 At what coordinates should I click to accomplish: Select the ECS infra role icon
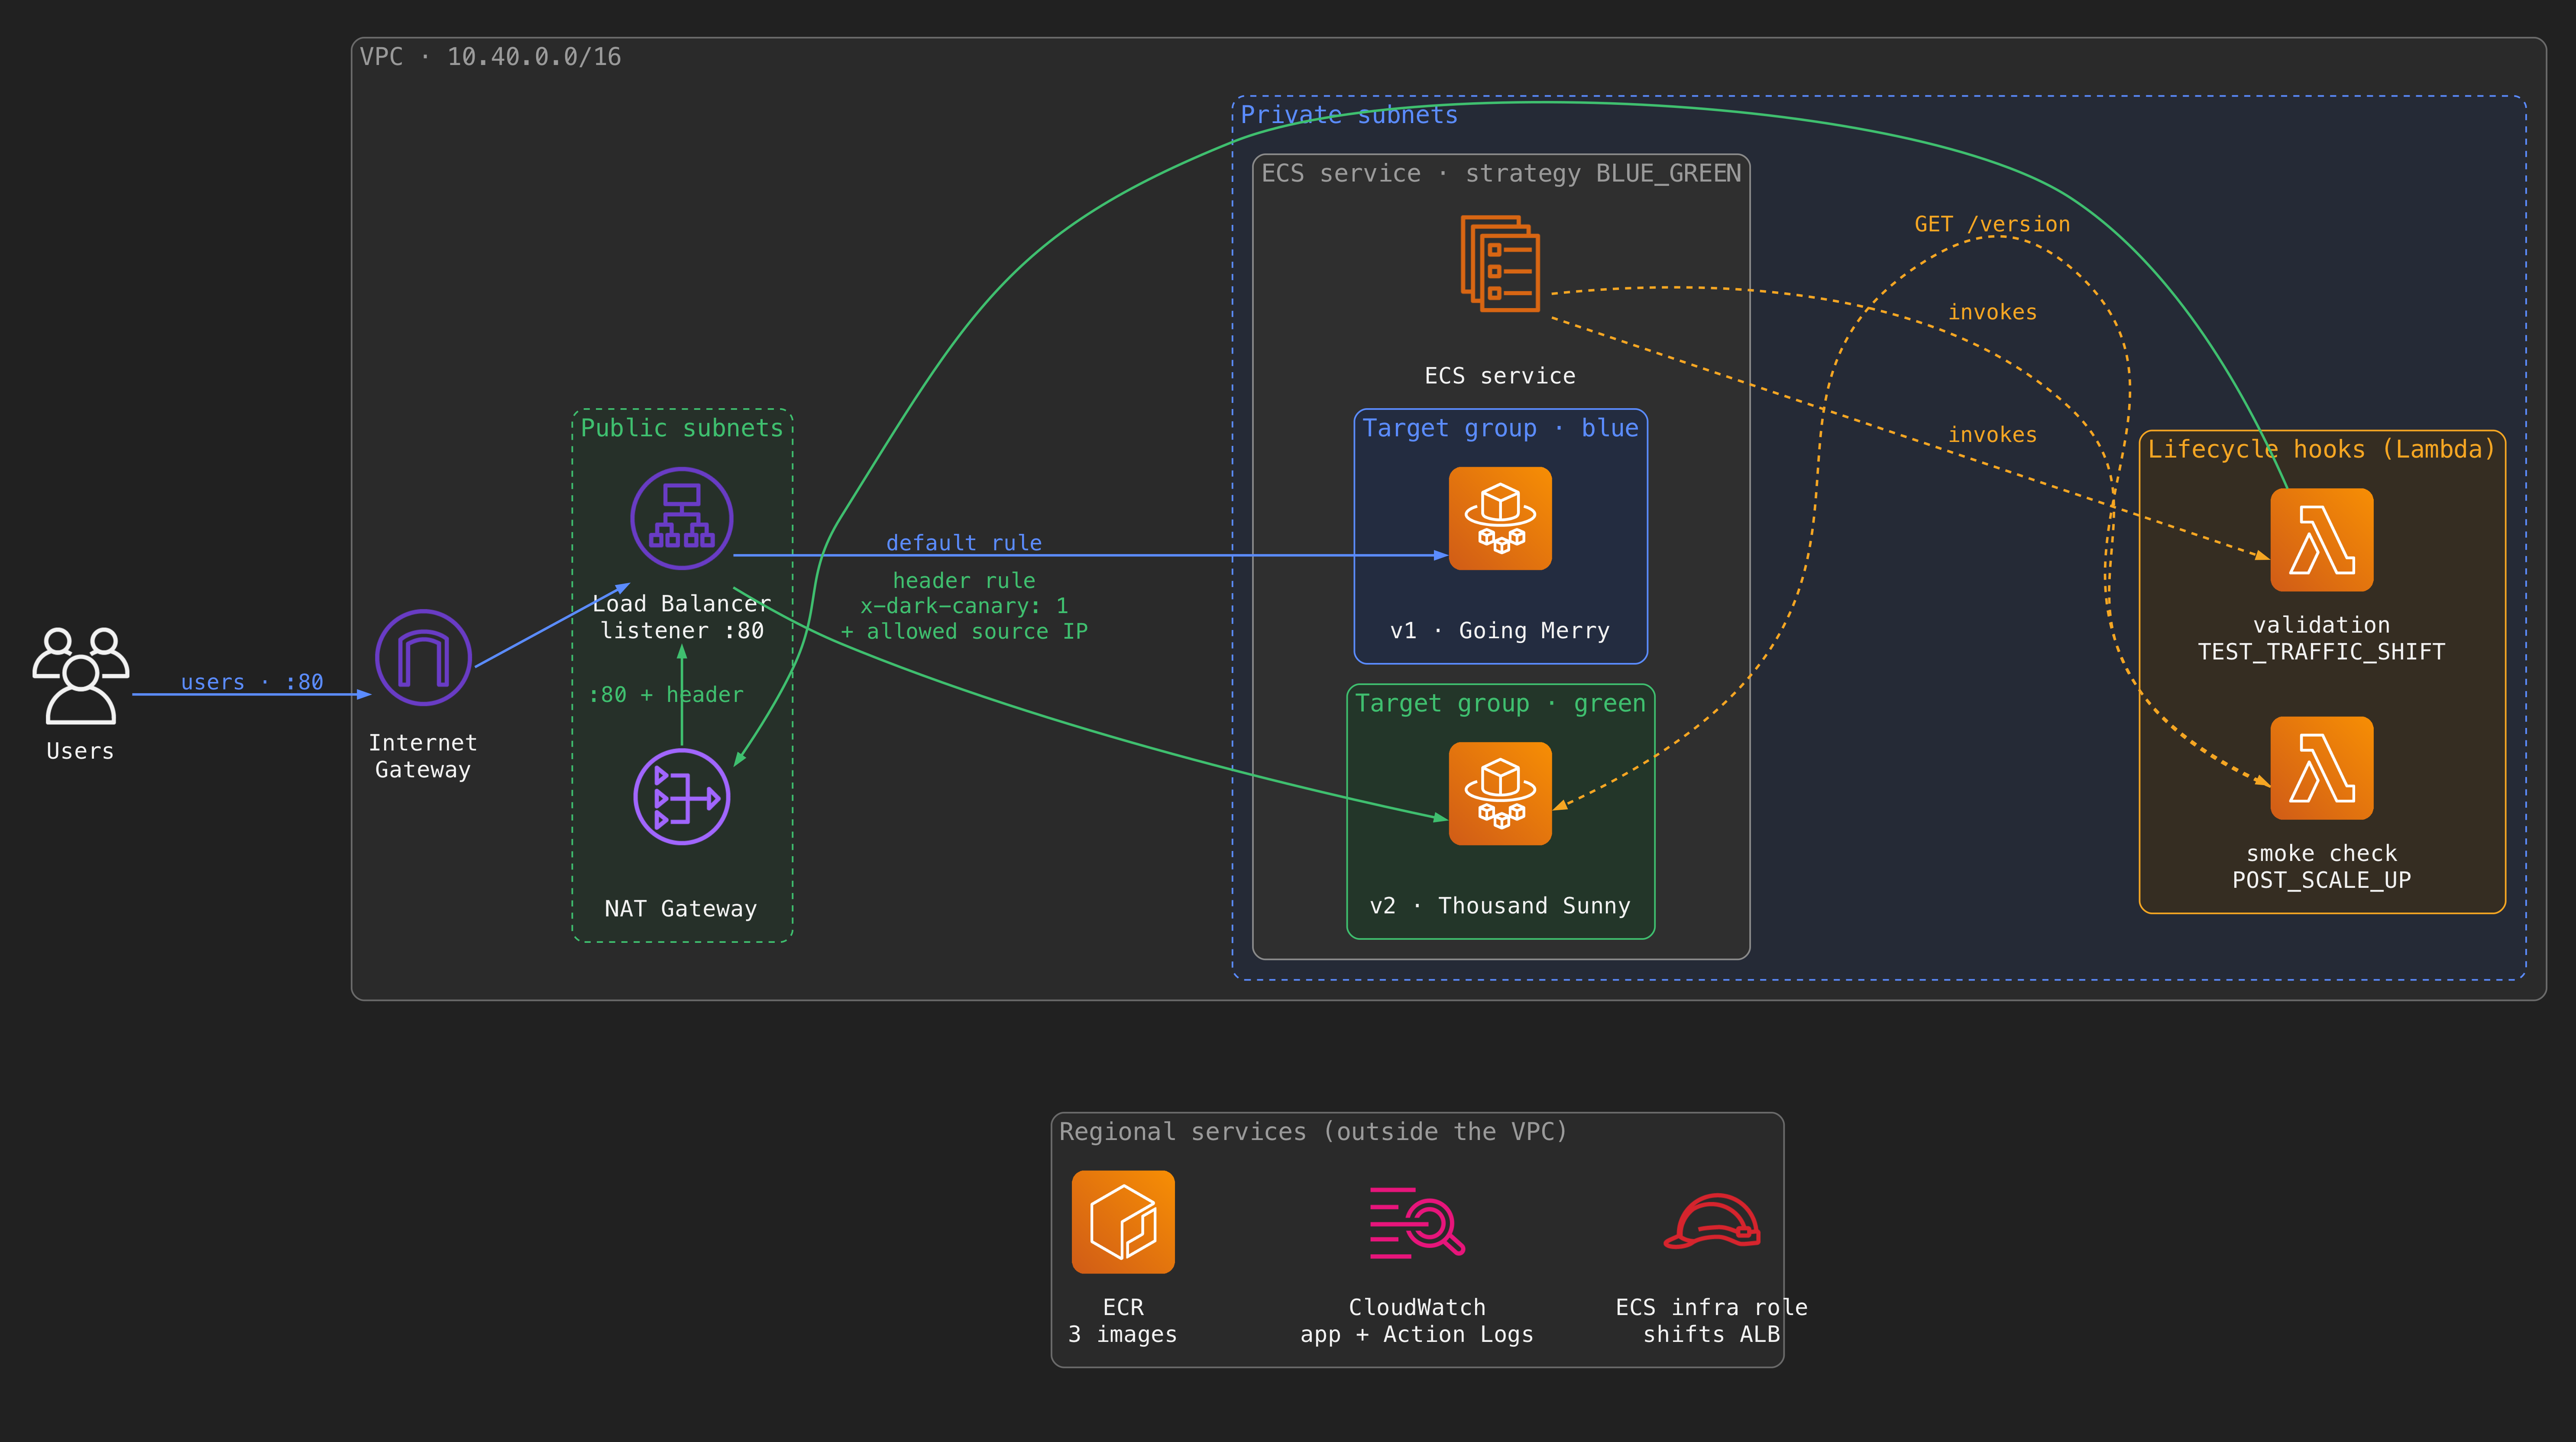point(1712,1222)
